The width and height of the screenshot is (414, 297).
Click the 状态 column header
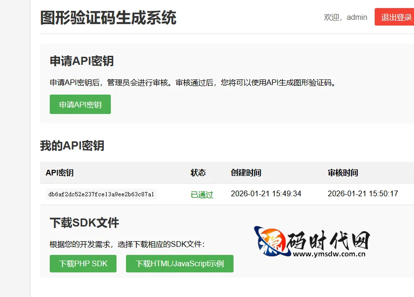(198, 173)
